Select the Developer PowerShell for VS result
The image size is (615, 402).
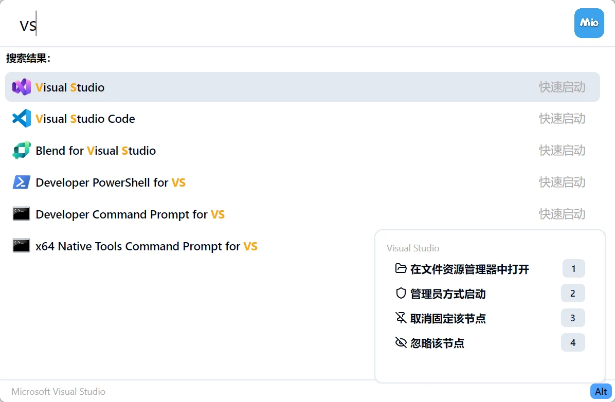point(111,182)
